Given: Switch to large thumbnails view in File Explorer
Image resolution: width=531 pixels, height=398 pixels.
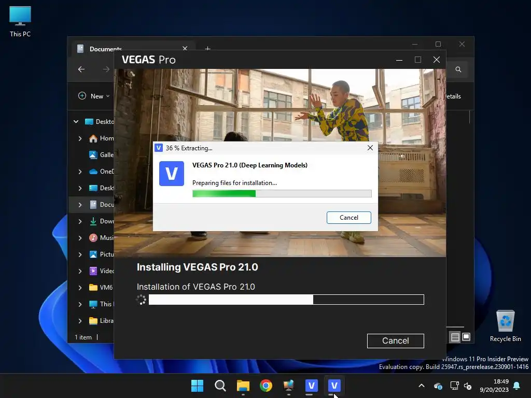Looking at the screenshot, I should tap(466, 337).
